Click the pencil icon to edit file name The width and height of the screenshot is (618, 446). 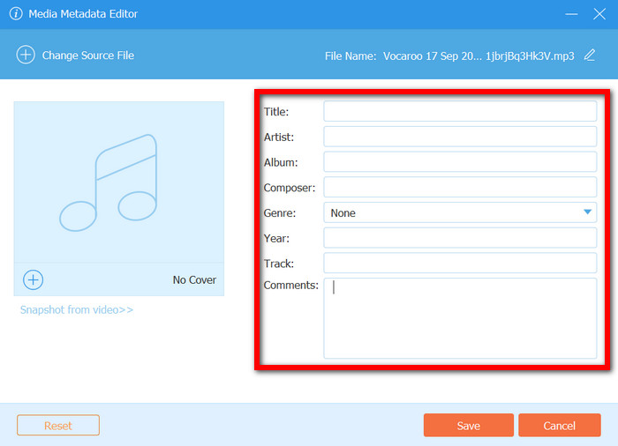click(x=590, y=56)
